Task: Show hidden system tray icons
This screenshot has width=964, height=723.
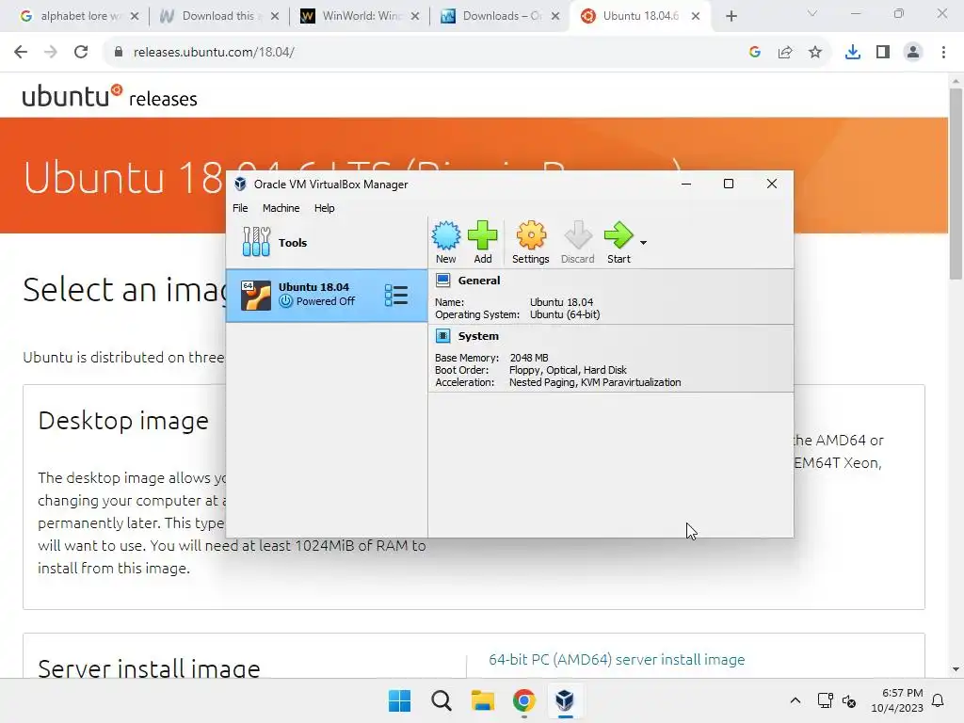Action: point(795,700)
